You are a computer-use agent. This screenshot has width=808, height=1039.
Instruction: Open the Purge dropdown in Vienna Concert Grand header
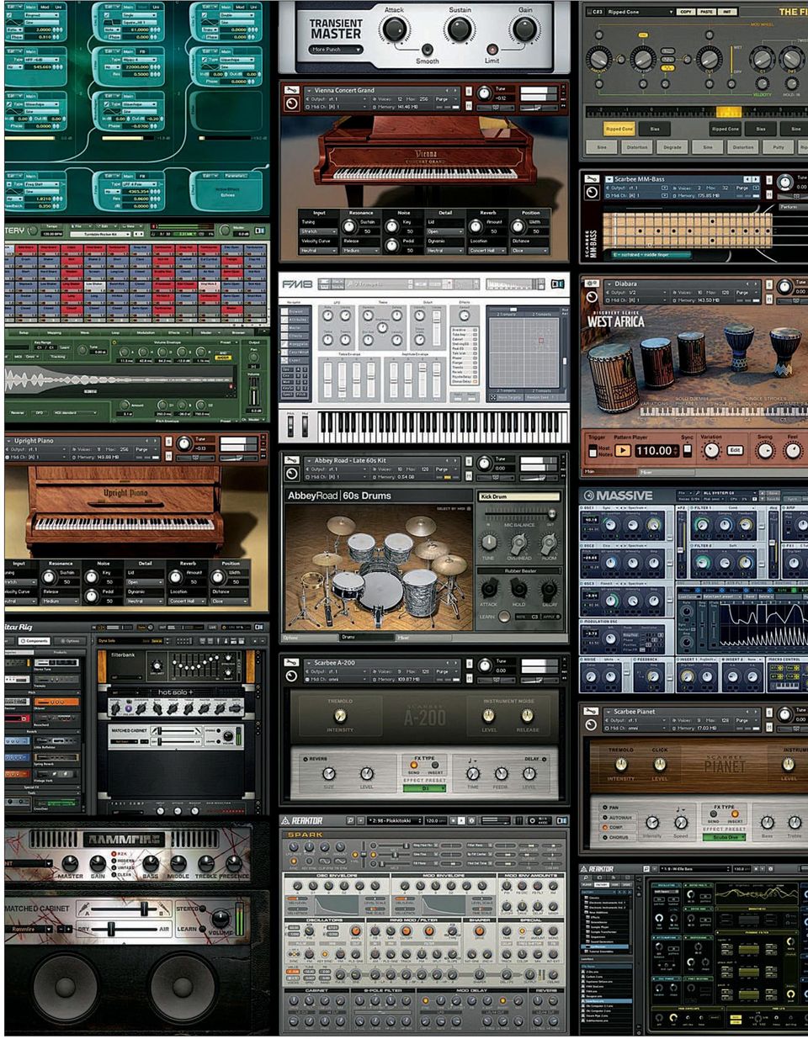(446, 98)
